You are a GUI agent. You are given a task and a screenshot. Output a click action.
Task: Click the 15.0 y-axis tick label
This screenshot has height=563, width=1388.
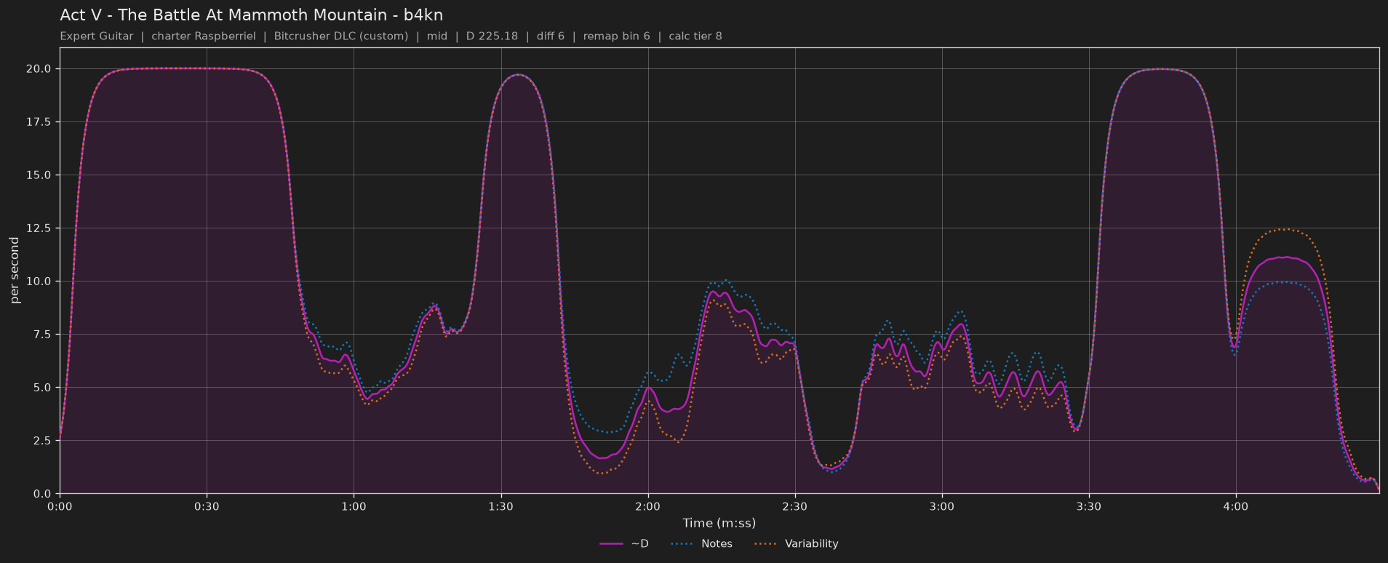[39, 175]
